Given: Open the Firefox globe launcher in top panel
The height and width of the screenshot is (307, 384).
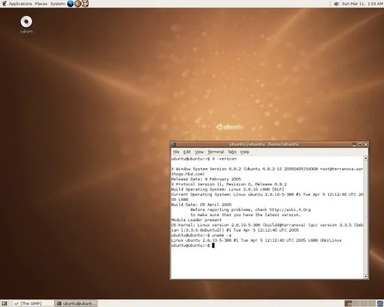Looking at the screenshot, I should (x=70, y=3).
